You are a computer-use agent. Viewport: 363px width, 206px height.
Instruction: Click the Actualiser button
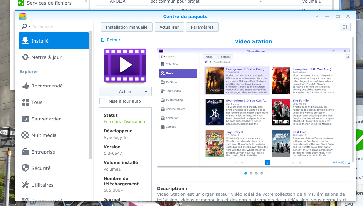click(169, 27)
